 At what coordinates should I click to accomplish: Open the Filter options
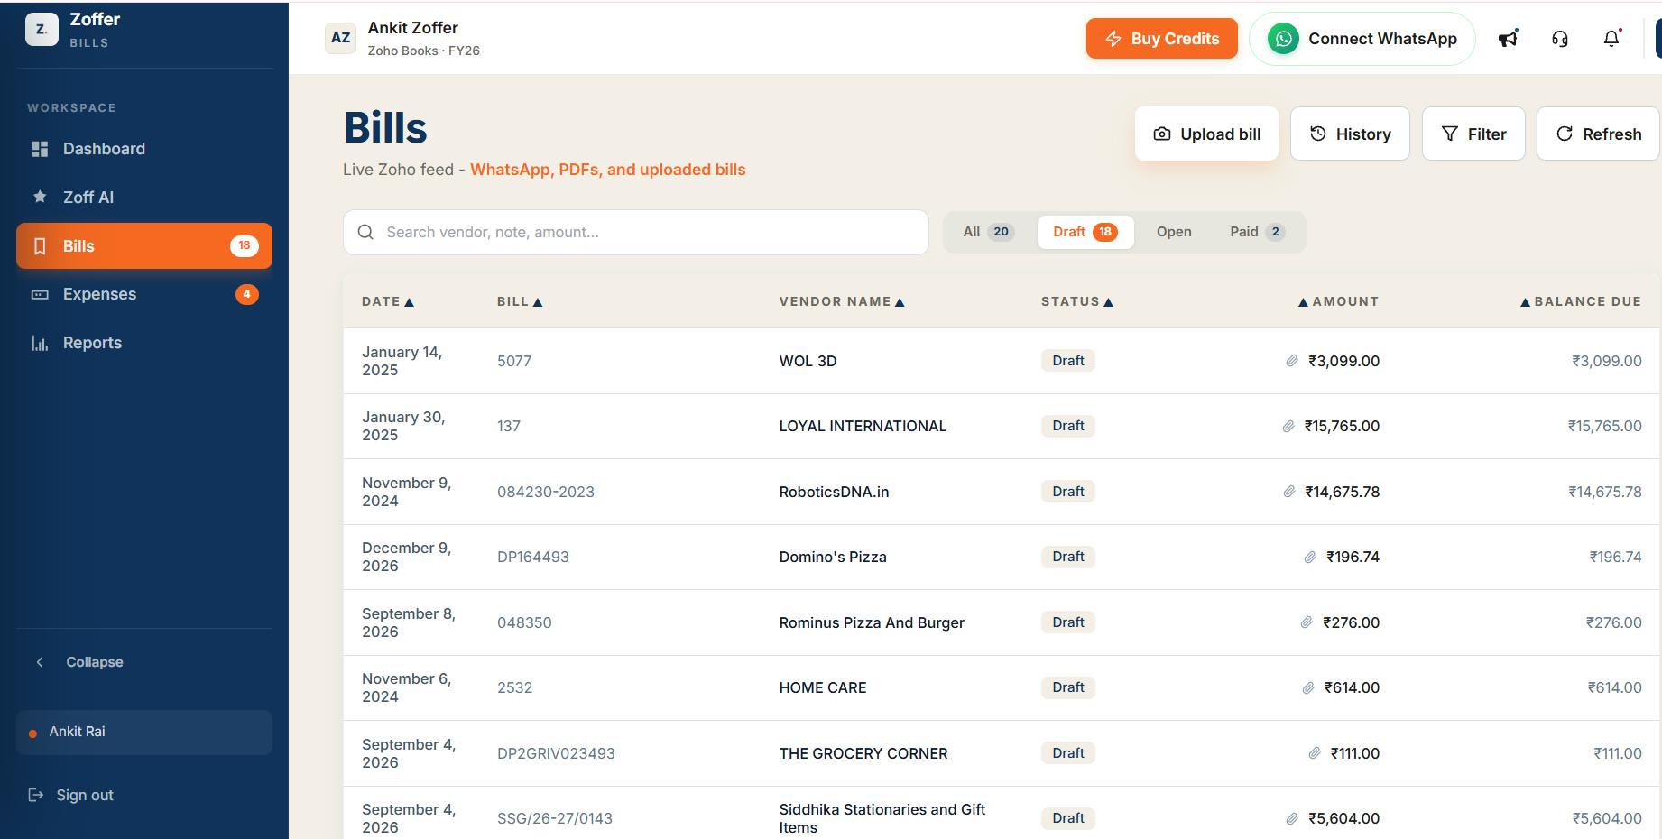click(x=1473, y=134)
